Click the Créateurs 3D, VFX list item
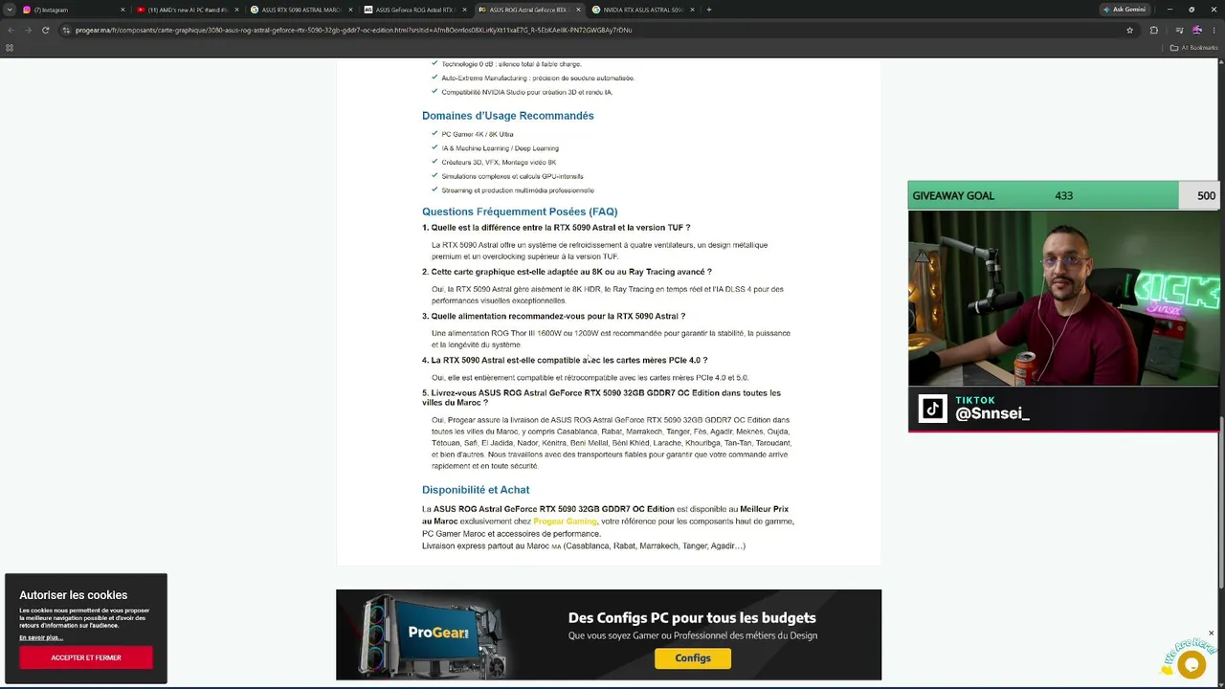Image resolution: width=1225 pixels, height=689 pixels. (499, 163)
